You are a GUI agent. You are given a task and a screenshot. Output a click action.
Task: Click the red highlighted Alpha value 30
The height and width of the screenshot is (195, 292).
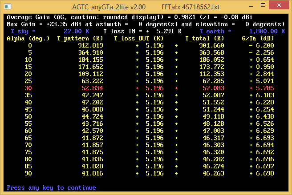[28, 88]
